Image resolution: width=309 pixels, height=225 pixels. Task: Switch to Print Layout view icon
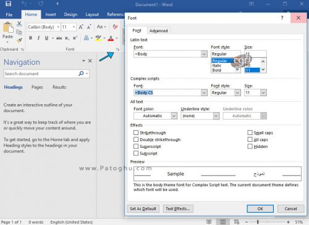pyautogui.click(x=222, y=222)
